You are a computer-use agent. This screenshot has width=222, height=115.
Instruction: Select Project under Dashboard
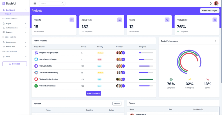coord(8,14)
